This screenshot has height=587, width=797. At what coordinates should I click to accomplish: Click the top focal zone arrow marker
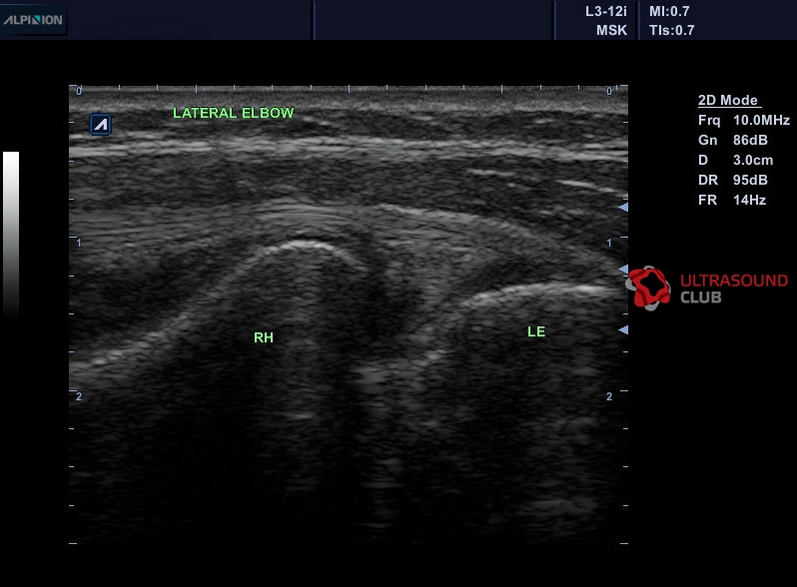pos(623,207)
